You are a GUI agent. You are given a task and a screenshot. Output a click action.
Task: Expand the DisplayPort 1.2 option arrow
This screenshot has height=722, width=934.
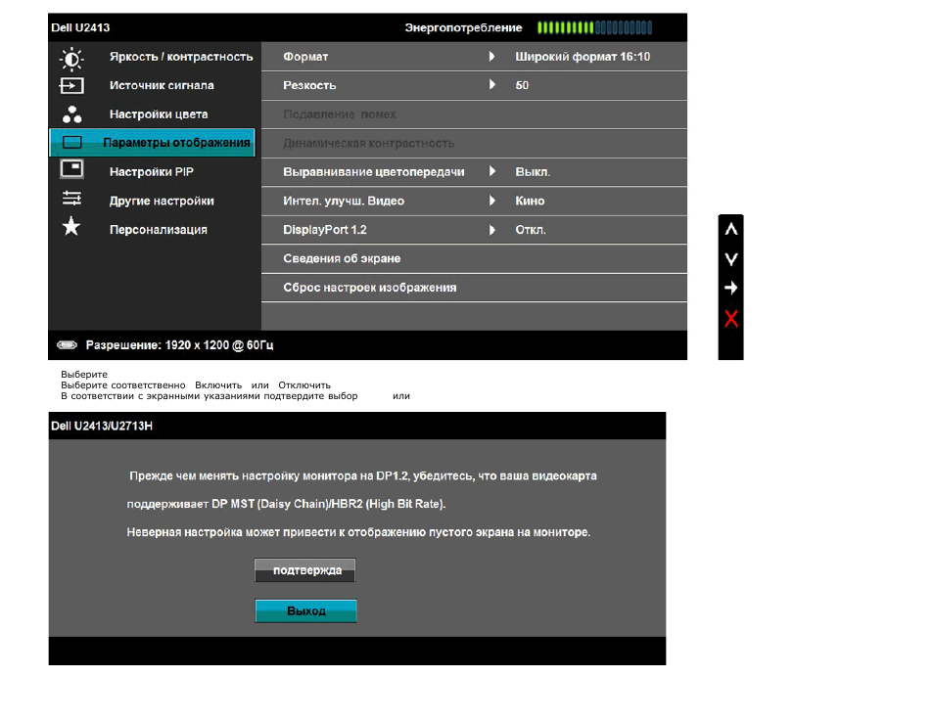491,230
